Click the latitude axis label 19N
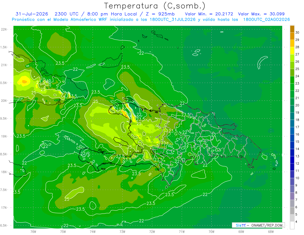The width and height of the screenshot is (304, 235). click(x=4, y=136)
